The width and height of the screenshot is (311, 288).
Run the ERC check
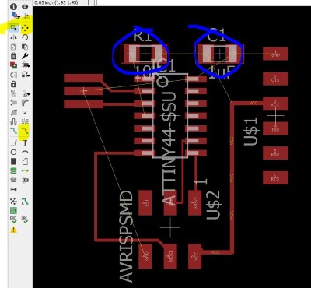pyautogui.click(x=13, y=220)
